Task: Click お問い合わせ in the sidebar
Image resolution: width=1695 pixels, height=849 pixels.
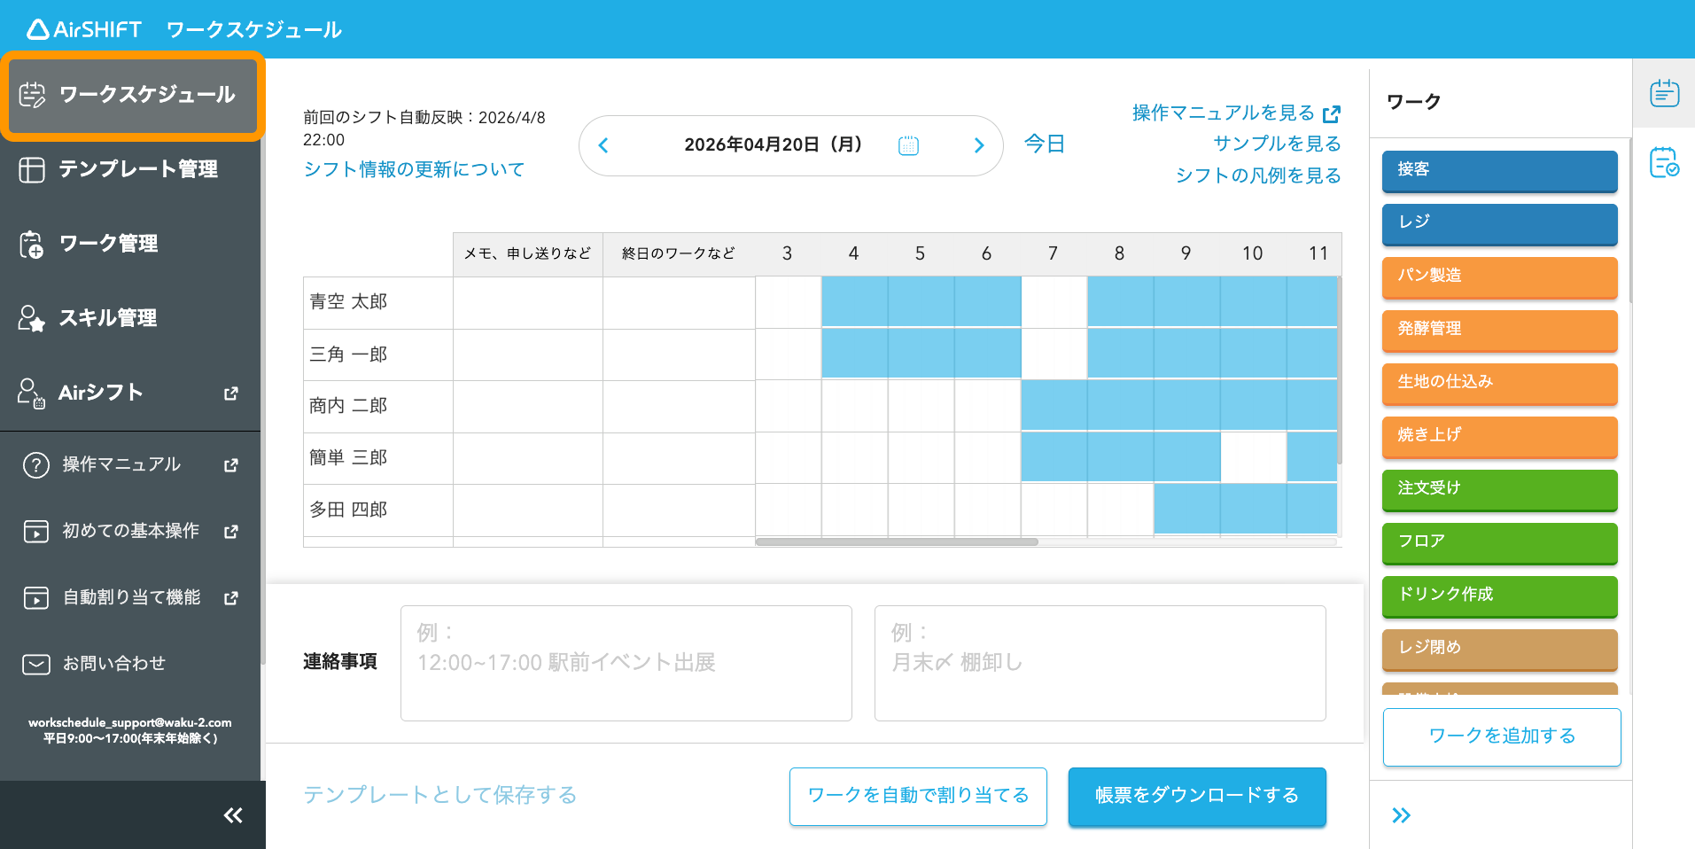Action: pos(130,664)
